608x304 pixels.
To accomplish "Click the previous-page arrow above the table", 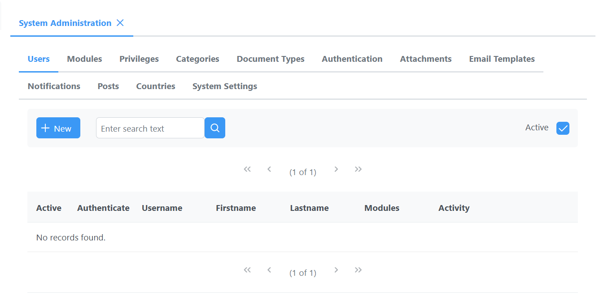I will tap(269, 169).
